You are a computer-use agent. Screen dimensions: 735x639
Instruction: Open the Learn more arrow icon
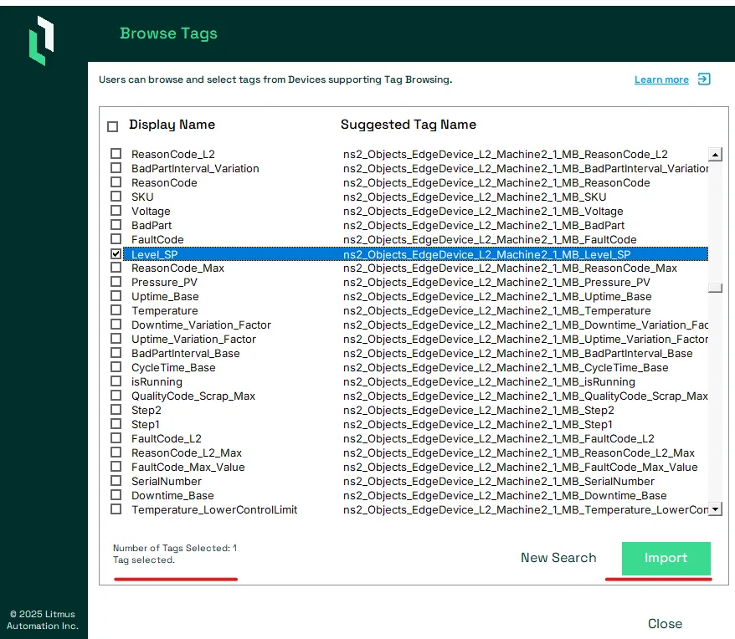click(704, 79)
